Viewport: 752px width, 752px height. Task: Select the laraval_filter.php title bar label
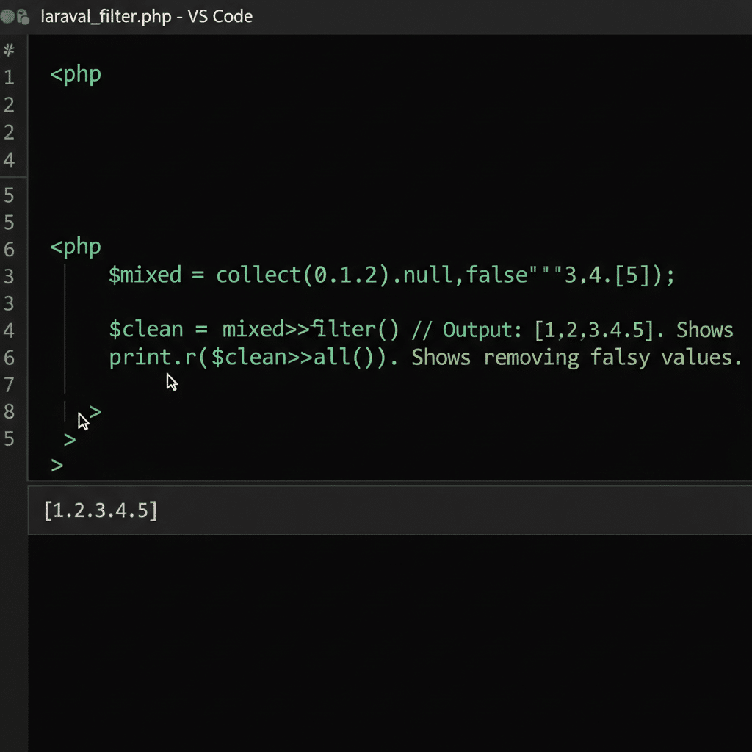(x=104, y=16)
